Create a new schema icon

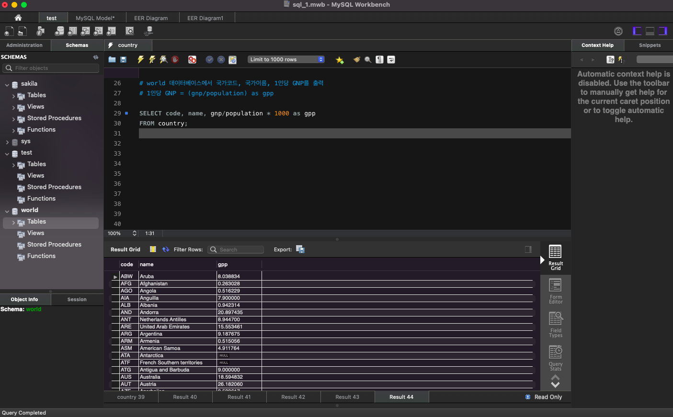tap(59, 31)
